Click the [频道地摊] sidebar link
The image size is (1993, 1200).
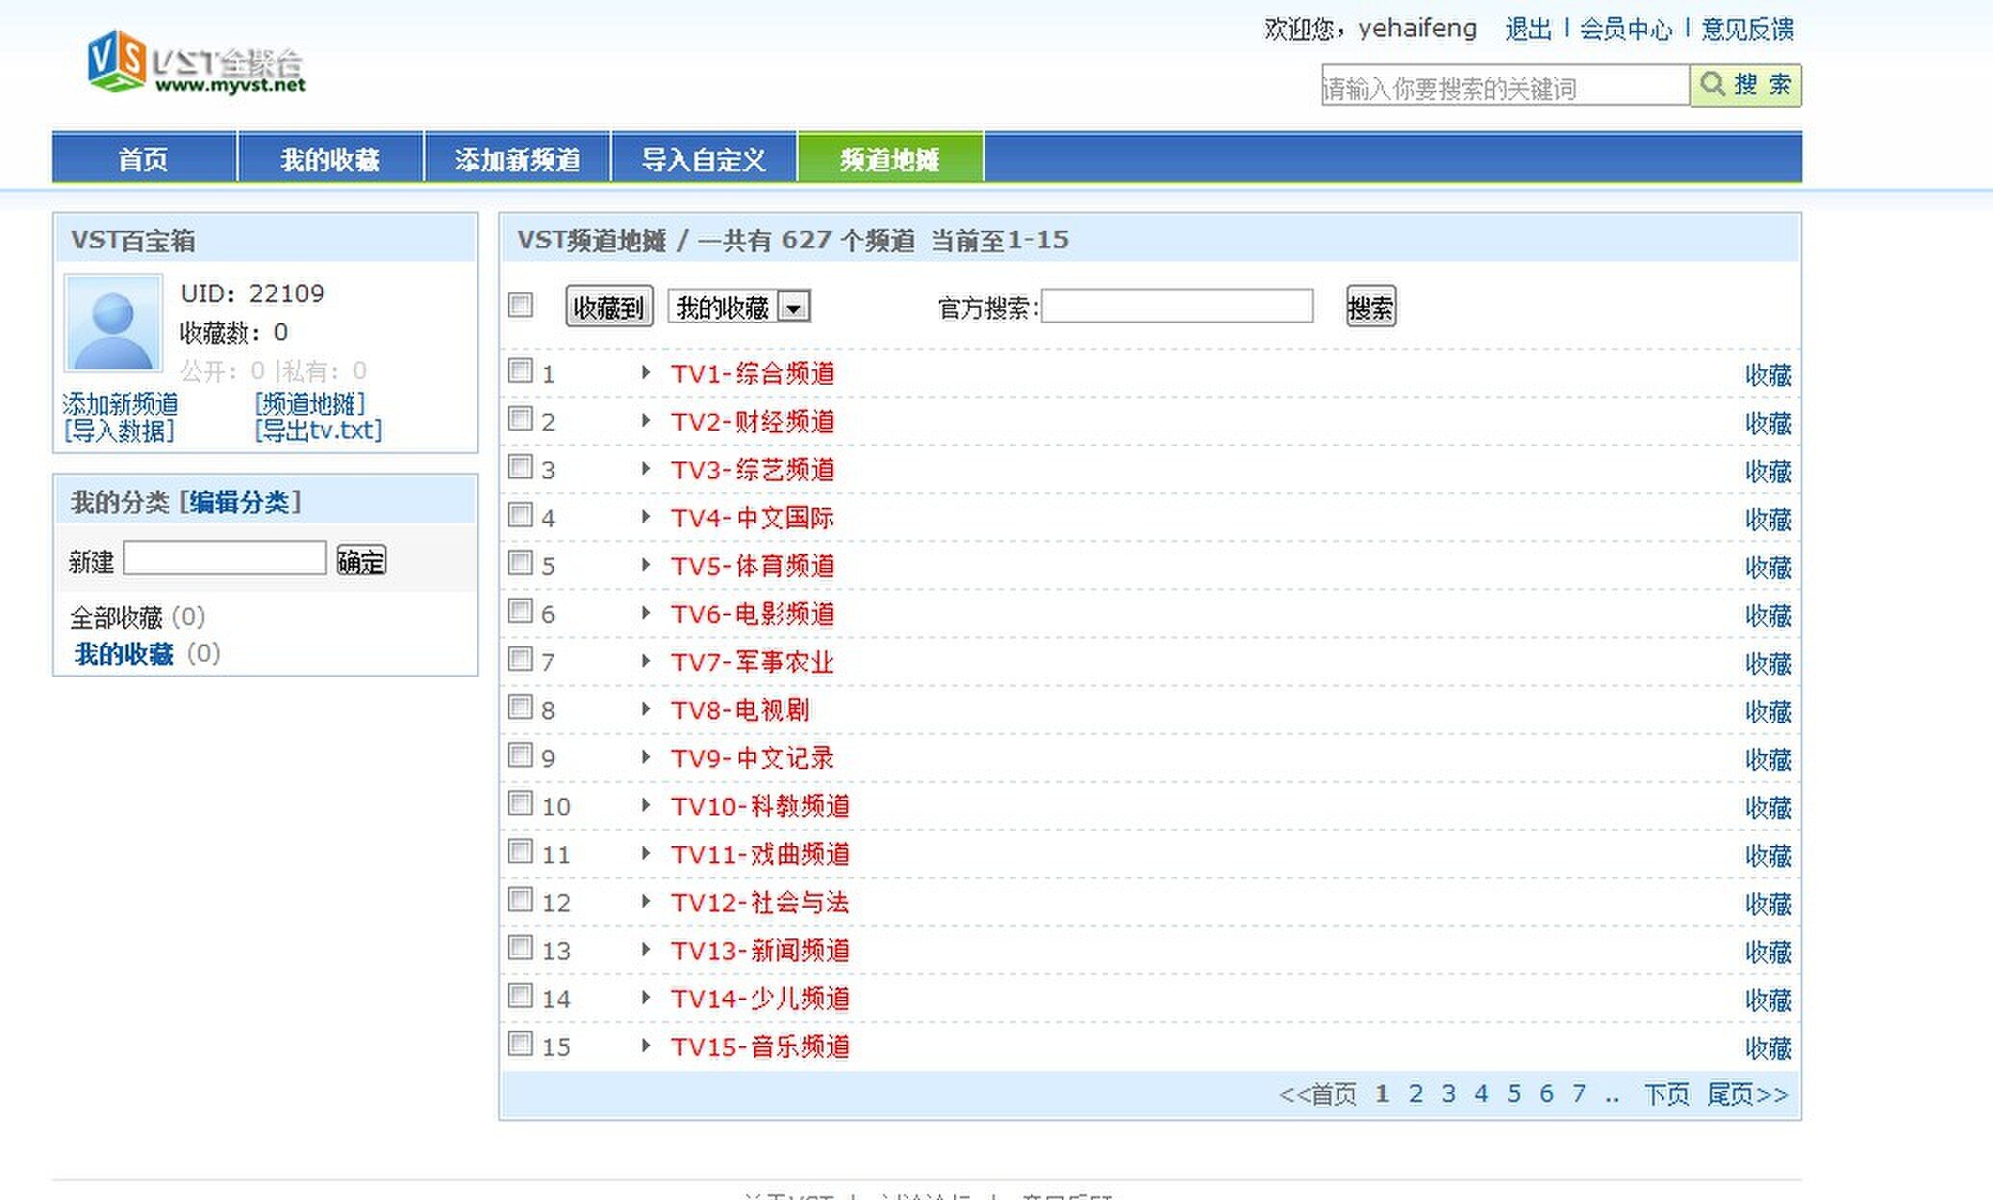pyautogui.click(x=310, y=403)
